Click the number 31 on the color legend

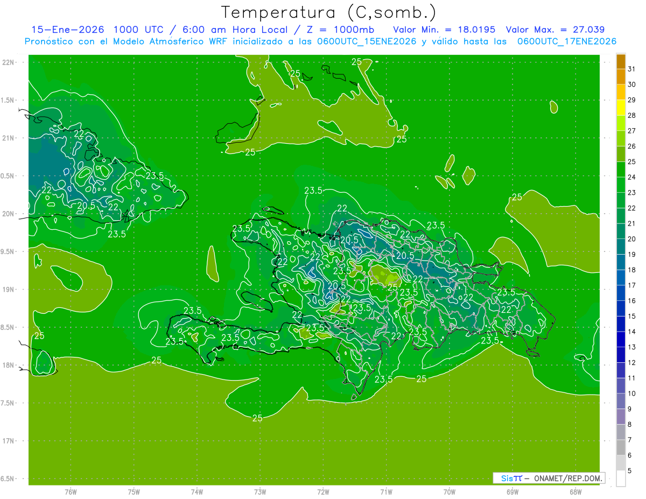point(631,69)
